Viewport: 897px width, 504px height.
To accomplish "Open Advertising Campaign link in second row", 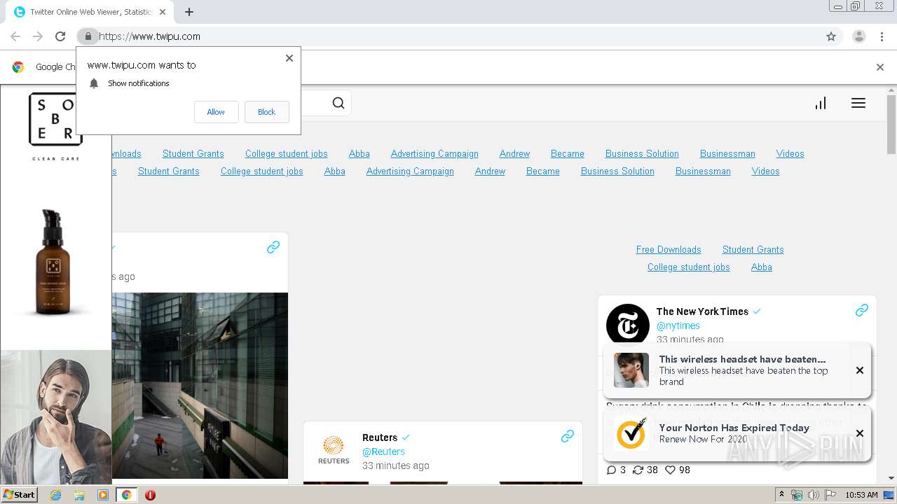I will tap(410, 171).
